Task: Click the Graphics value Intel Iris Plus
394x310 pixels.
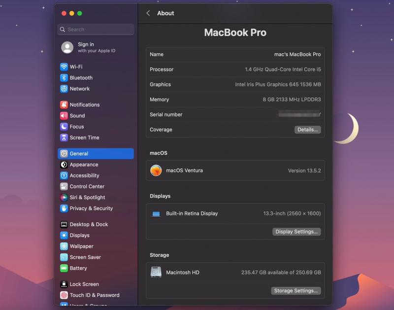Action: coord(278,84)
